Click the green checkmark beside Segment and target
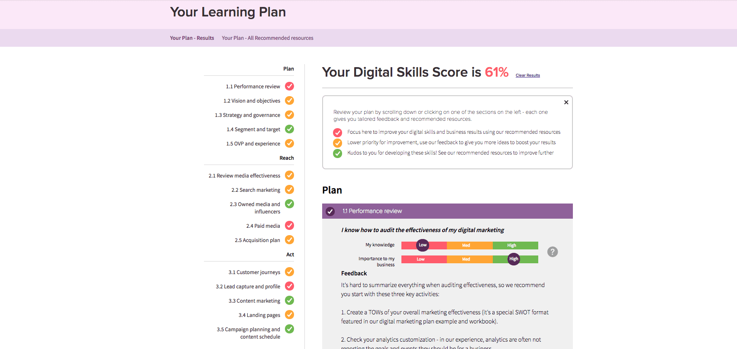This screenshot has width=737, height=349. [x=290, y=129]
